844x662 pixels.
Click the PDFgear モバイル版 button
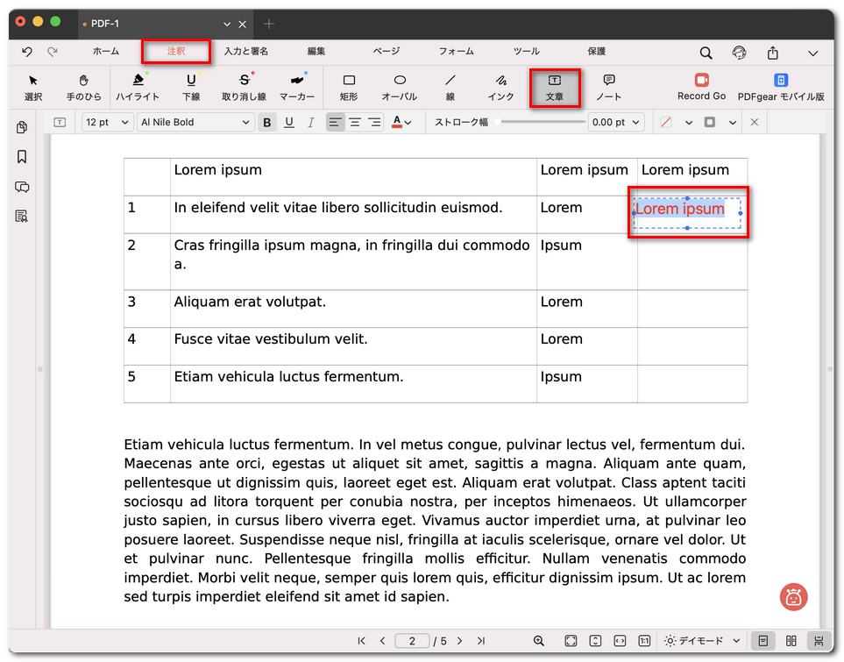click(x=780, y=86)
